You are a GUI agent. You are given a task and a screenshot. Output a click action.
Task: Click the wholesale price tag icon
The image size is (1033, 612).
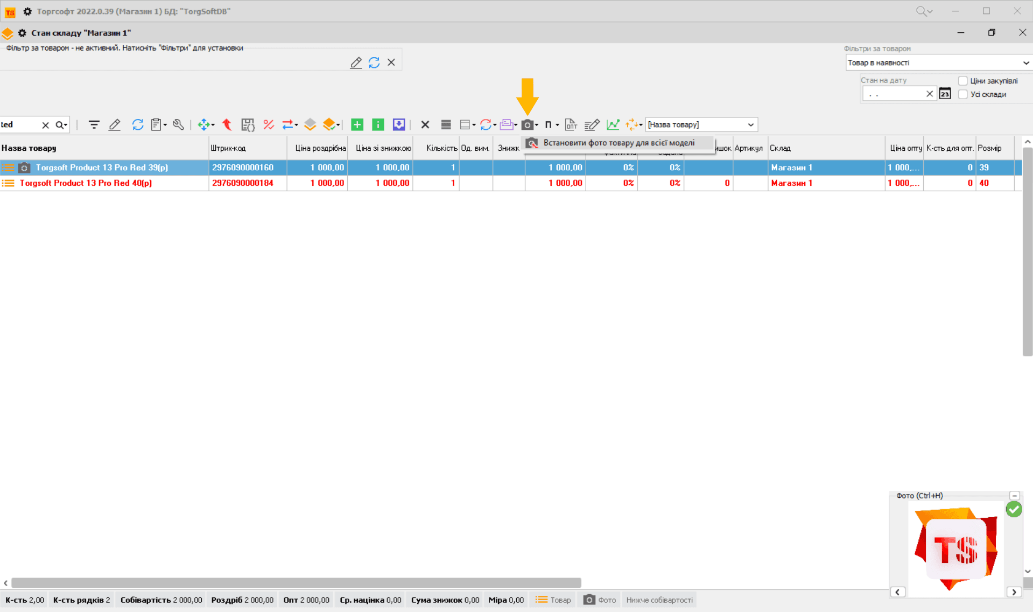click(571, 124)
